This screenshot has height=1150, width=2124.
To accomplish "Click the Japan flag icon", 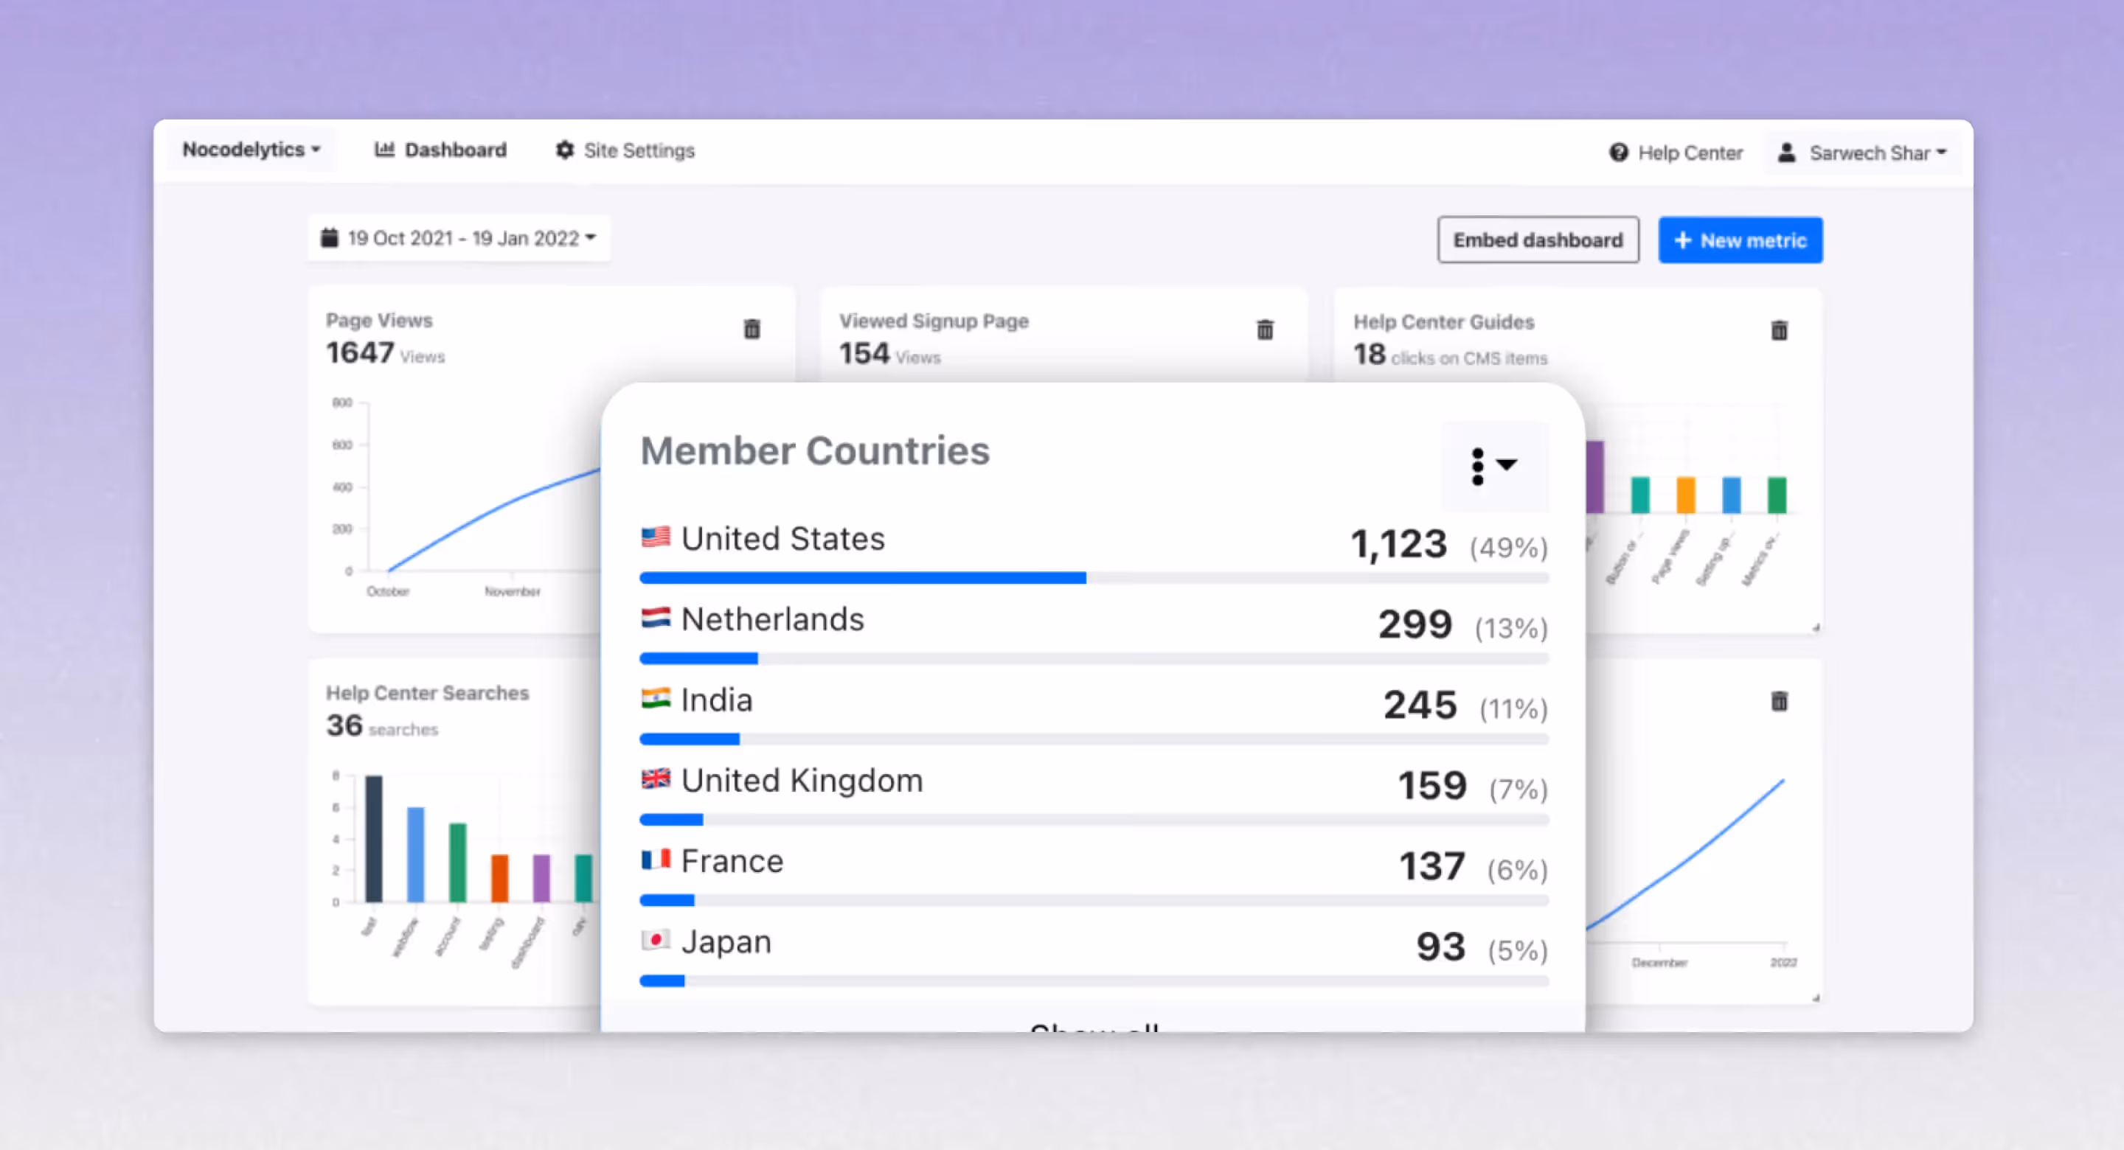I will (x=656, y=940).
